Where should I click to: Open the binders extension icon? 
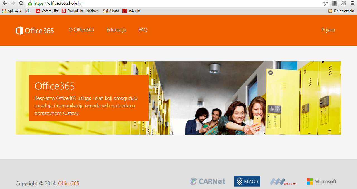[x=343, y=3]
